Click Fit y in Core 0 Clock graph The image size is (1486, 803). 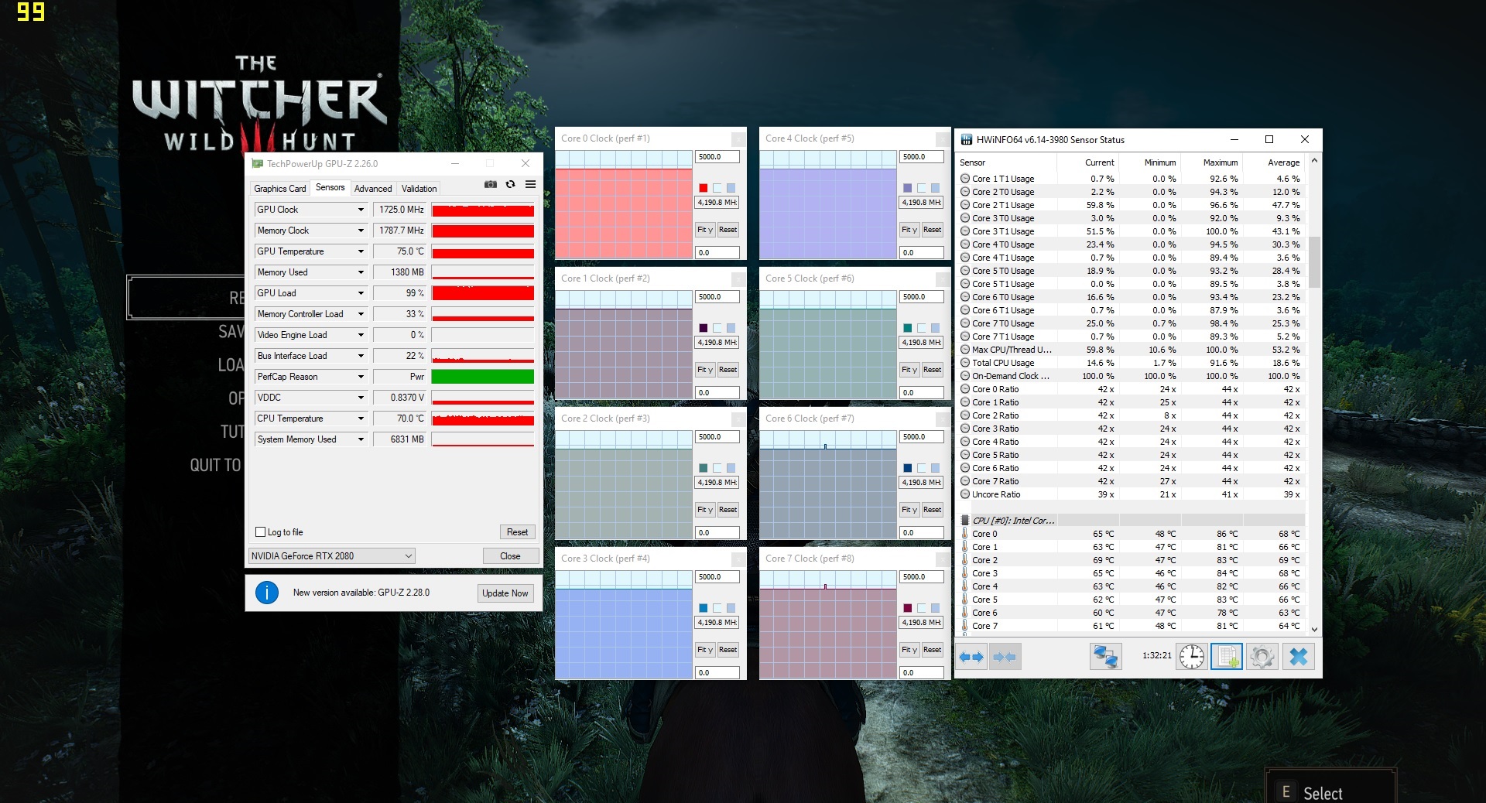click(x=704, y=230)
